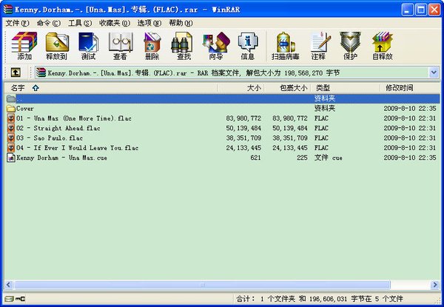
Task: Launch the 向导 (Wizard) tool
Action: tap(216, 46)
